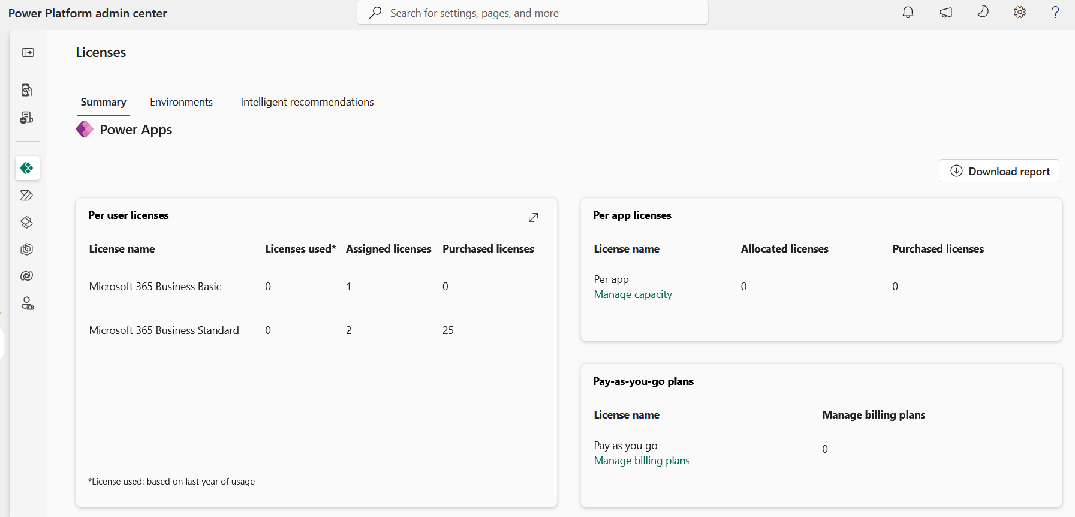1075x517 pixels.
Task: Open the Intelligent recommendations tab
Action: point(307,102)
